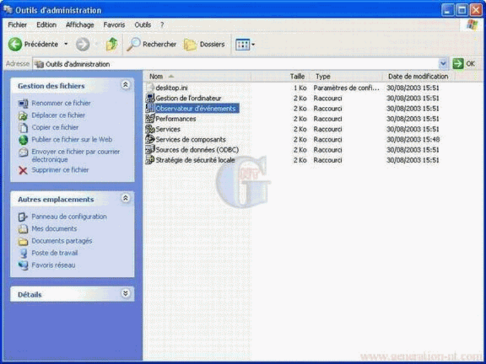Open Favoris réseau link
The height and width of the screenshot is (364, 486).
pyautogui.click(x=53, y=265)
